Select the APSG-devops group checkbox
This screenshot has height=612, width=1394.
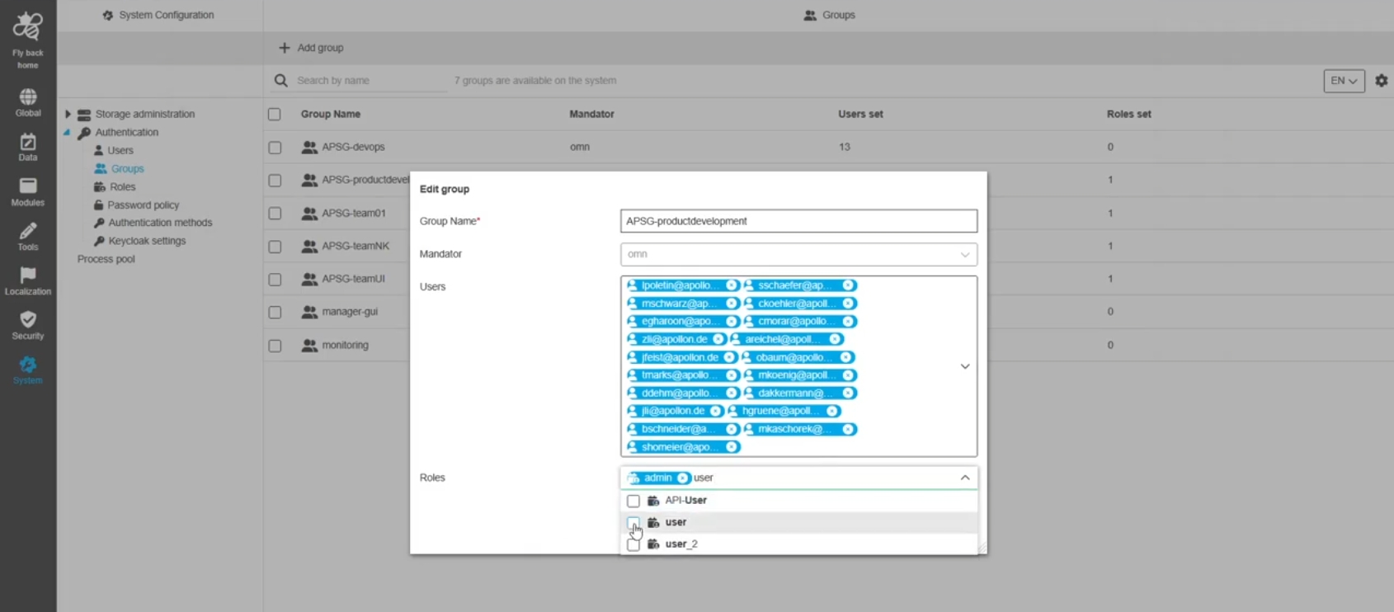click(275, 148)
